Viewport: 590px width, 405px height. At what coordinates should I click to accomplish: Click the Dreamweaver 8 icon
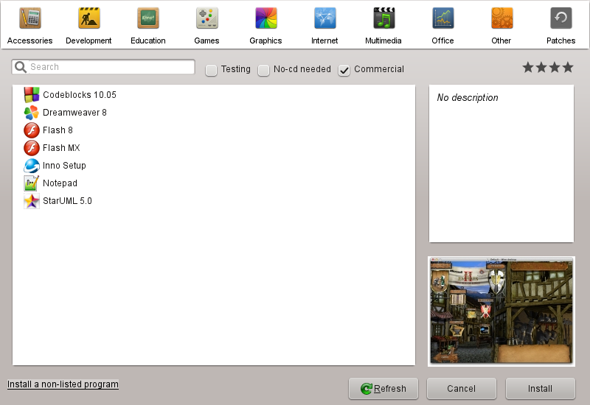point(32,113)
